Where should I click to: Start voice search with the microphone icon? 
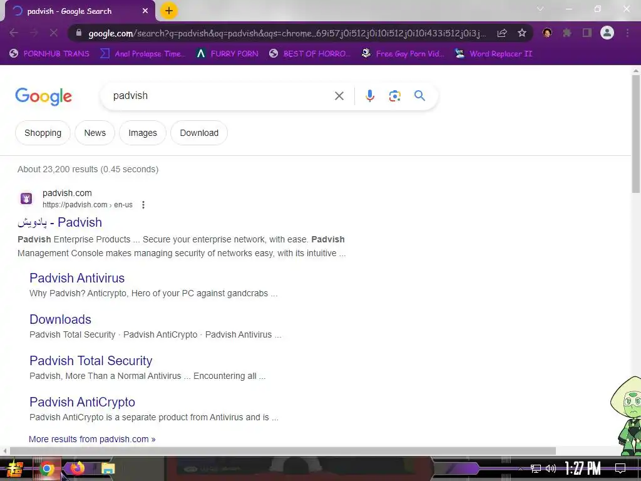point(370,96)
